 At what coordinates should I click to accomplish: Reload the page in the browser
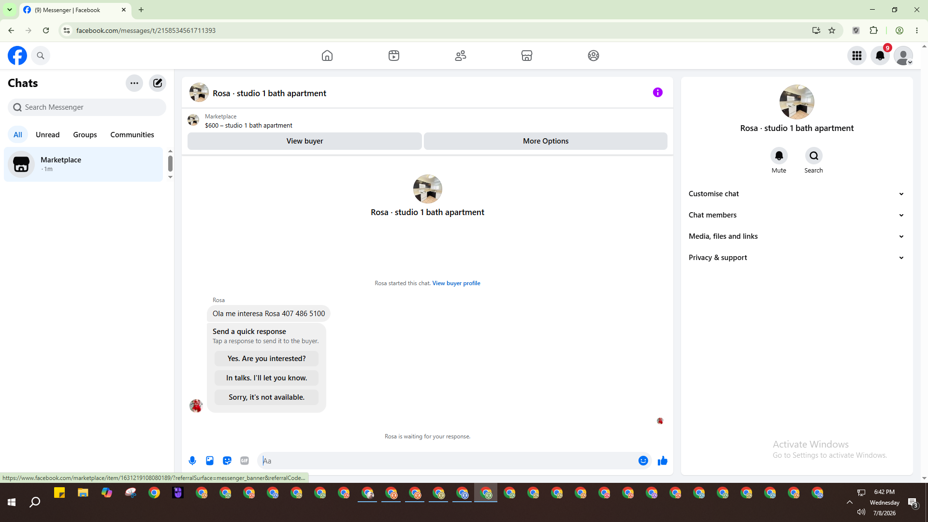[x=46, y=30]
